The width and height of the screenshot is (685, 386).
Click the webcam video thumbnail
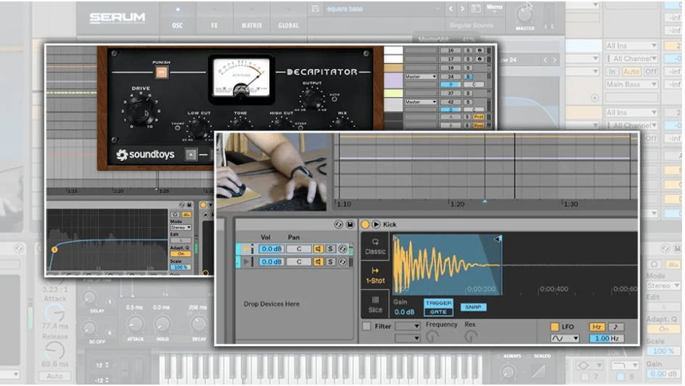pyautogui.click(x=271, y=172)
